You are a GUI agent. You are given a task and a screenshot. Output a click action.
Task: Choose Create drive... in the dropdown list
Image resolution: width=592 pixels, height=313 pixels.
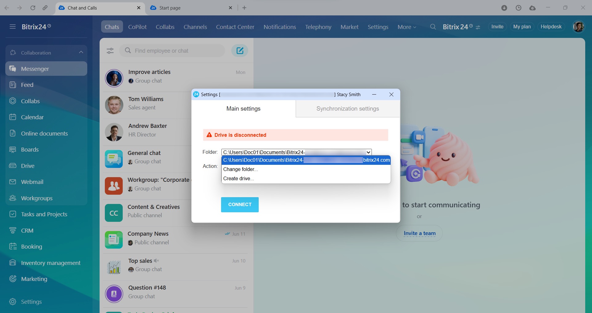pos(306,178)
